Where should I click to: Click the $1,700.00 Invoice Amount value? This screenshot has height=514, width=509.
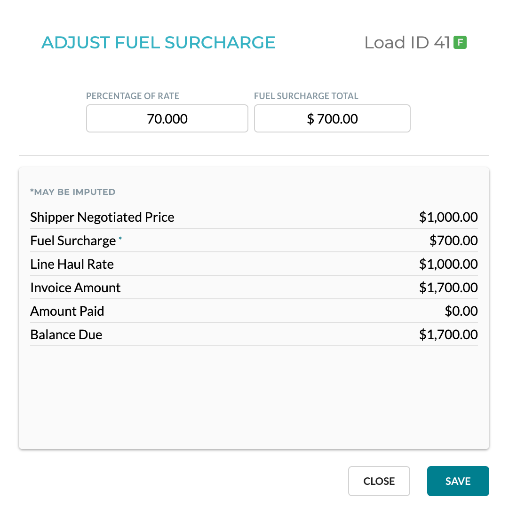pyautogui.click(x=448, y=287)
